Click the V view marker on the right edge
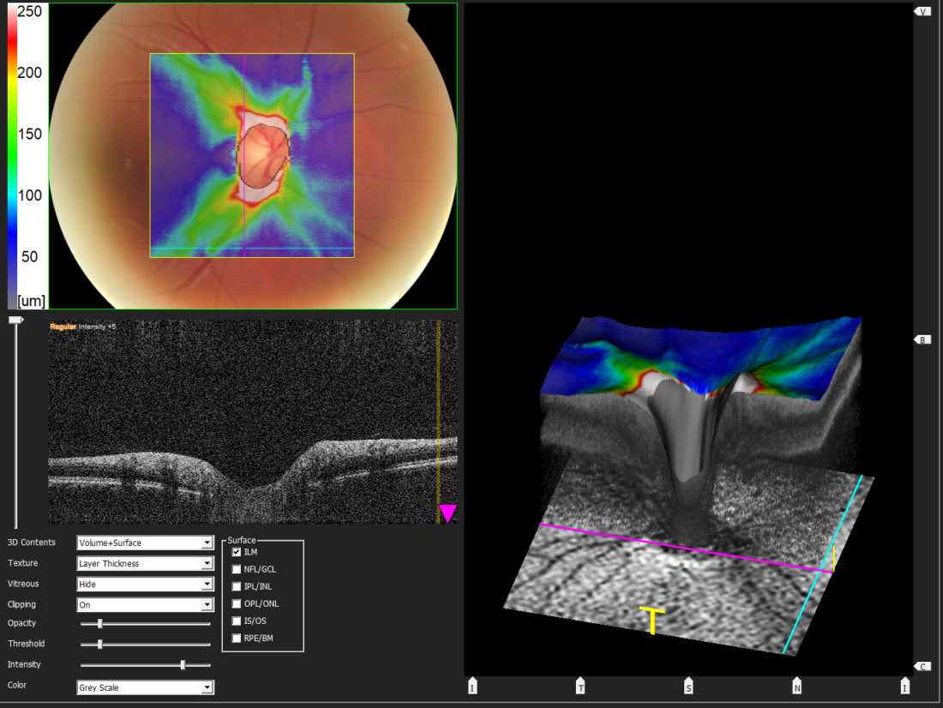This screenshot has height=708, width=943. (x=922, y=12)
